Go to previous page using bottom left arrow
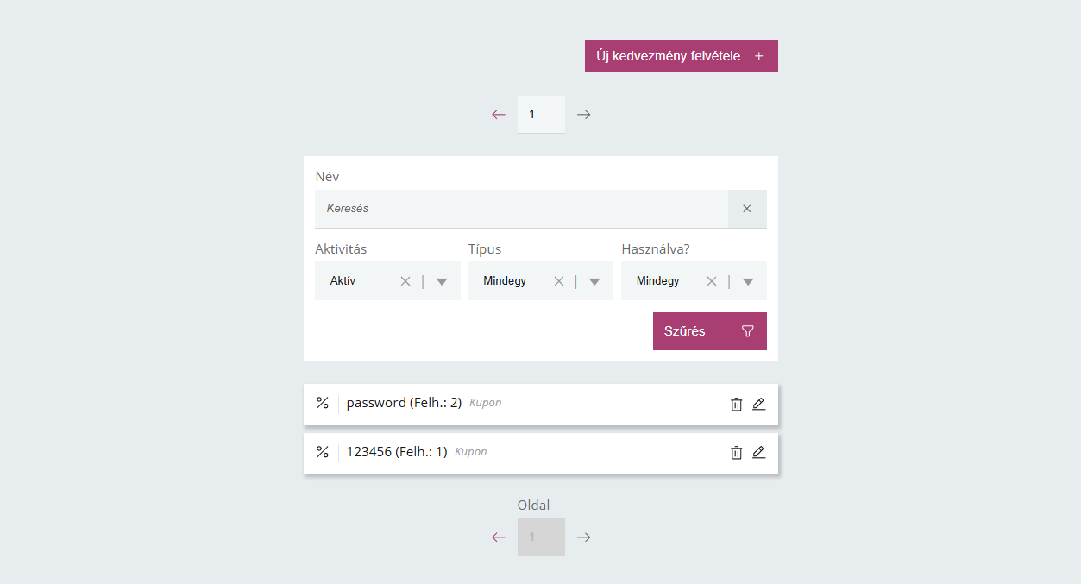Screen dimensions: 1081x584 tap(499, 537)
